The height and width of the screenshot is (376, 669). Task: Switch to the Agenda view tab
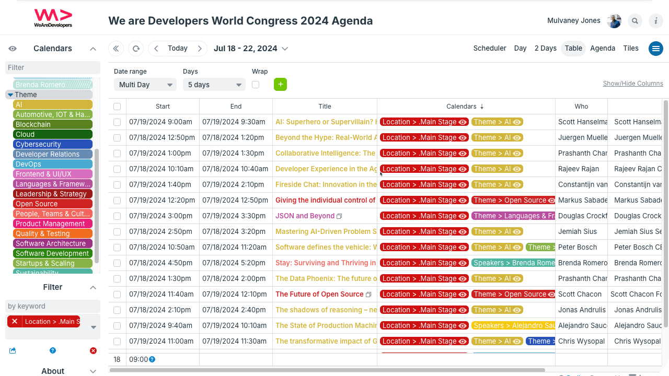point(602,48)
